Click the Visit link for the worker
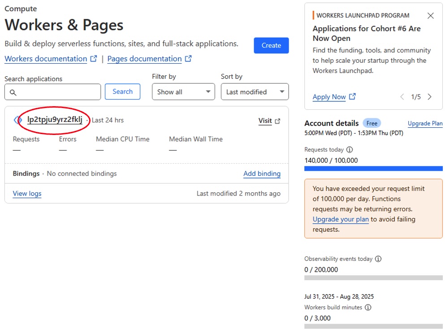 pyautogui.click(x=265, y=121)
